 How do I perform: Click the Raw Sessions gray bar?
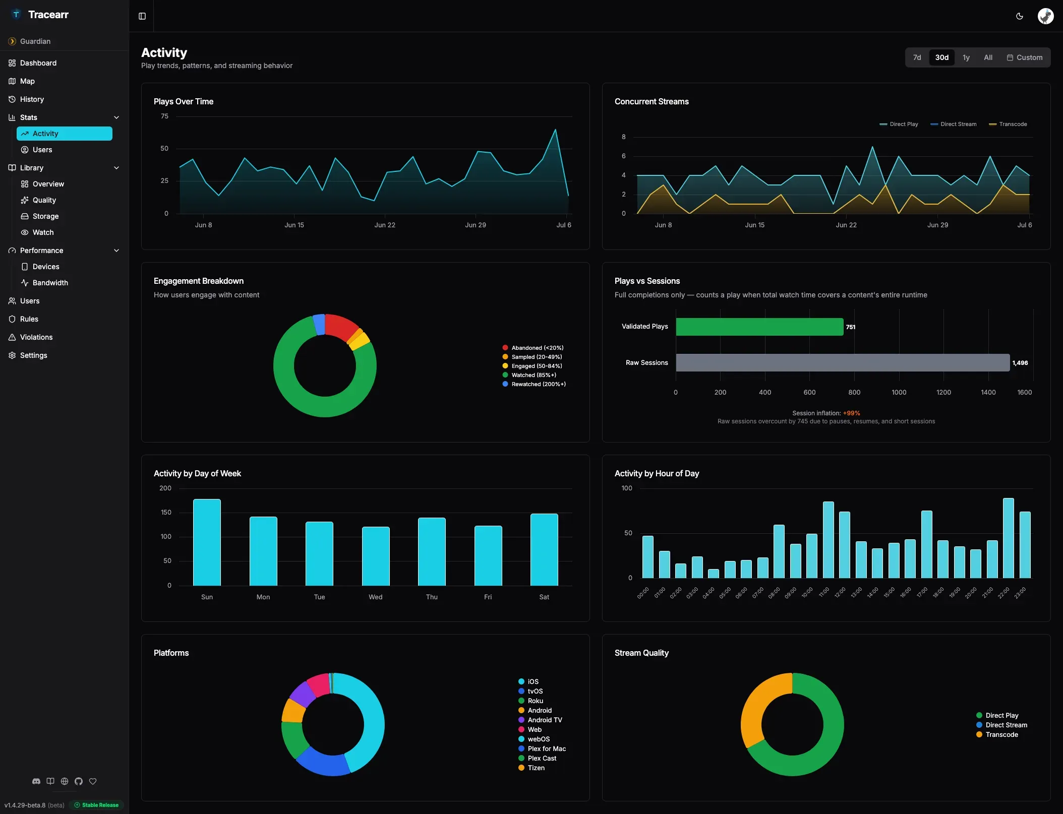[x=843, y=362]
